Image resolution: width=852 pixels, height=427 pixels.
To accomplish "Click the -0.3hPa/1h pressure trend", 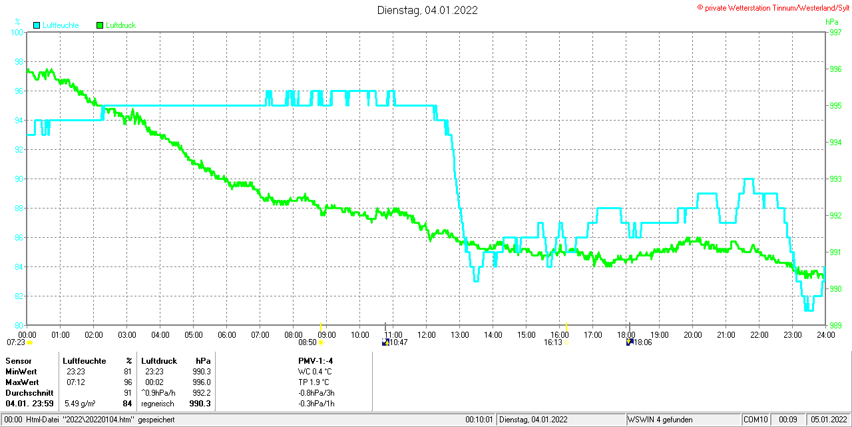I will click(x=316, y=404).
